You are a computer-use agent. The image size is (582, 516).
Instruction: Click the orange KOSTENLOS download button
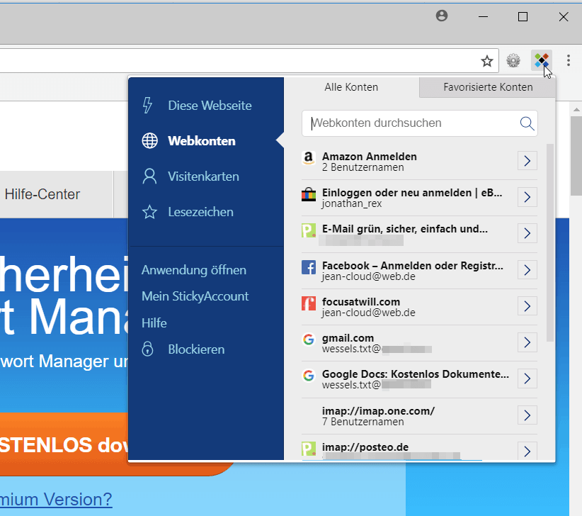coord(64,444)
